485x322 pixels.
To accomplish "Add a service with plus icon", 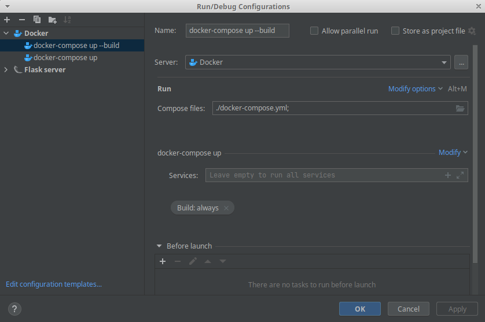I will [448, 175].
